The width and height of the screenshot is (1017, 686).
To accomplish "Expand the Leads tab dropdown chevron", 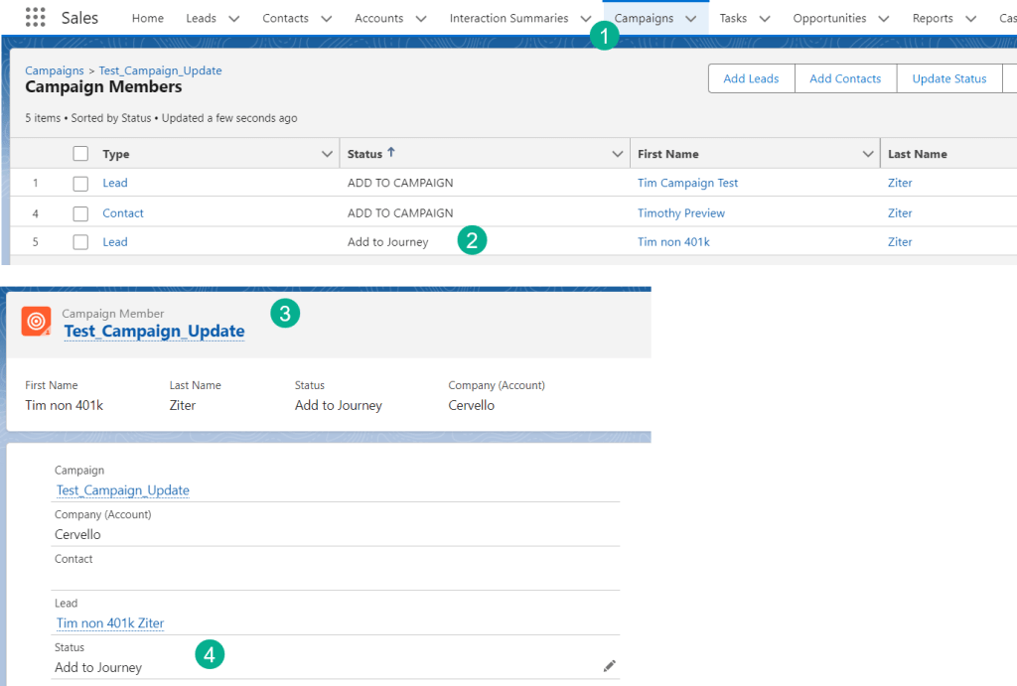I will pos(233,18).
